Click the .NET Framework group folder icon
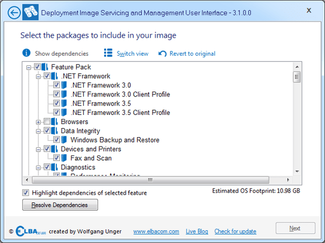Viewport: 325px width, 243px height. [x=54, y=76]
